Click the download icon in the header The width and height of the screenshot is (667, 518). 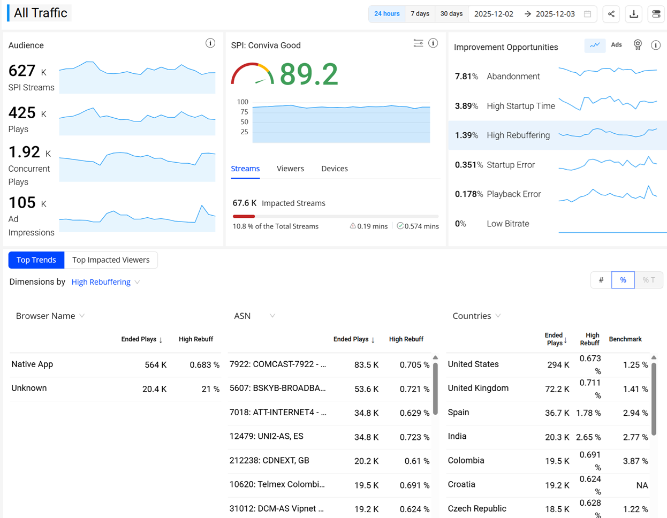pyautogui.click(x=634, y=14)
